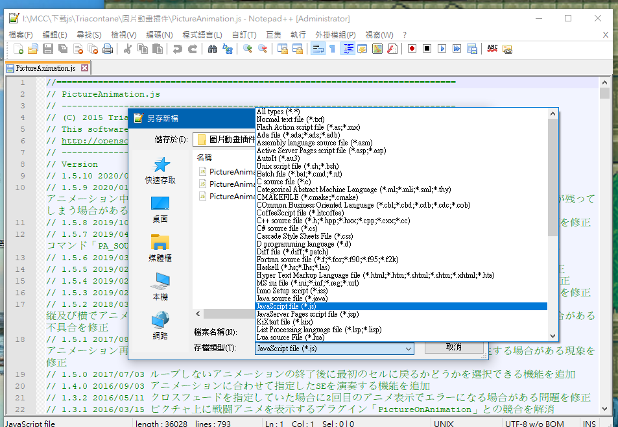Open 快速存取 in the save dialog sidebar
Image resolution: width=618 pixels, height=427 pixels.
pyautogui.click(x=160, y=171)
